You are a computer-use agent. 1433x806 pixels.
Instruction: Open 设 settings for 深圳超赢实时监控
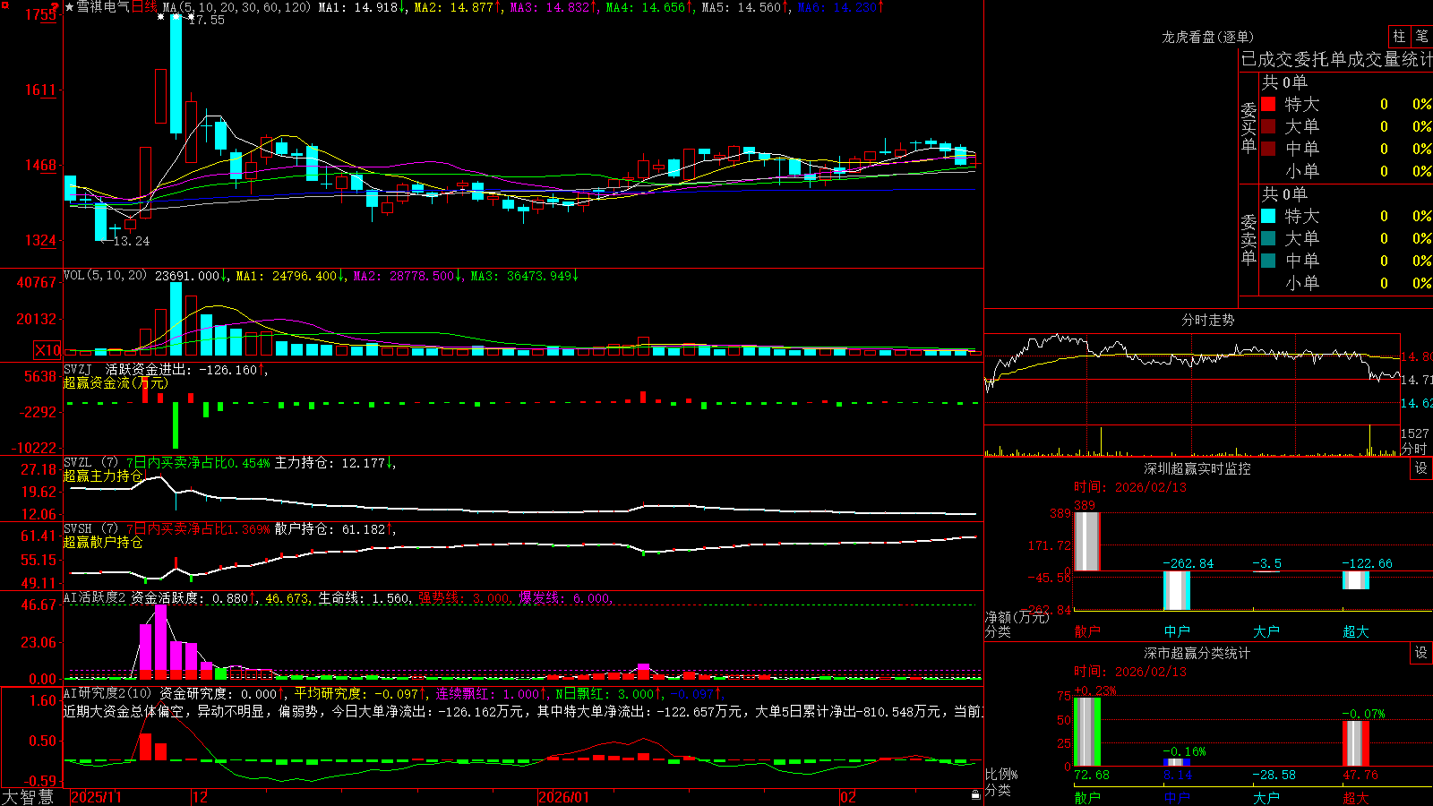[1421, 468]
